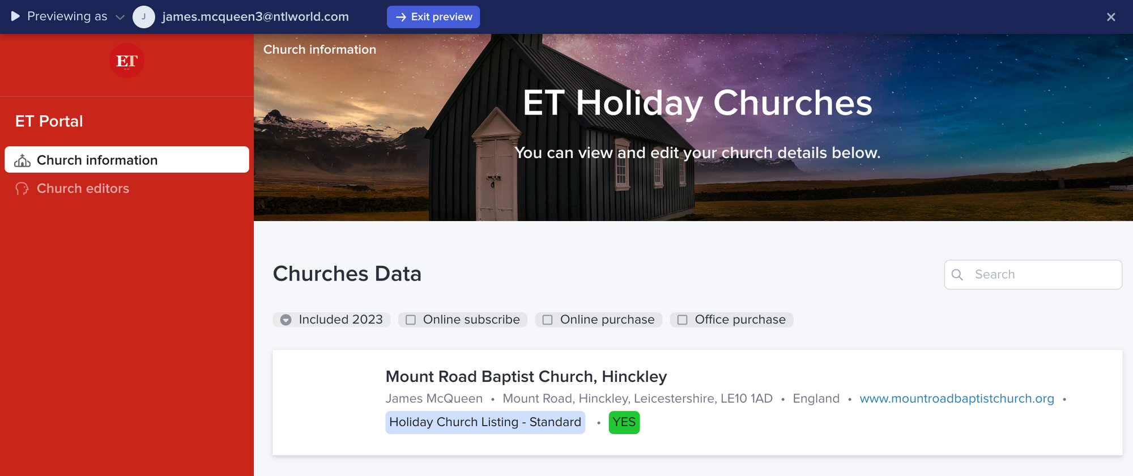This screenshot has height=476, width=1133.
Task: Click the church icon in sidebar
Action: (22, 161)
